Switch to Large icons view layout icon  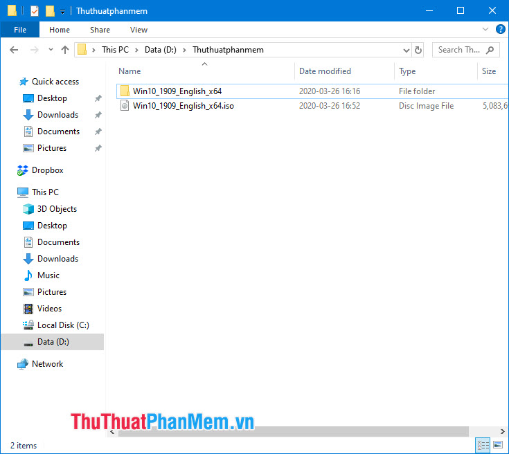coord(498,445)
